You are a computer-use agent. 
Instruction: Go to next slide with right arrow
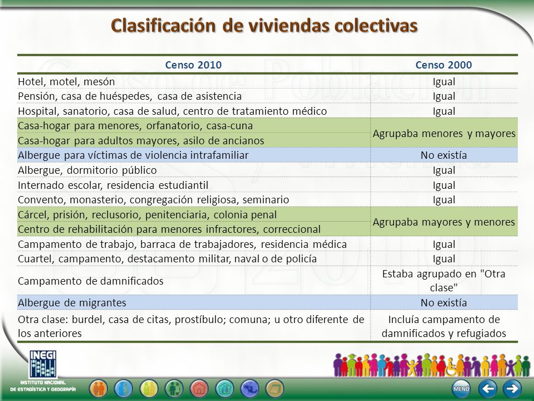[512, 388]
